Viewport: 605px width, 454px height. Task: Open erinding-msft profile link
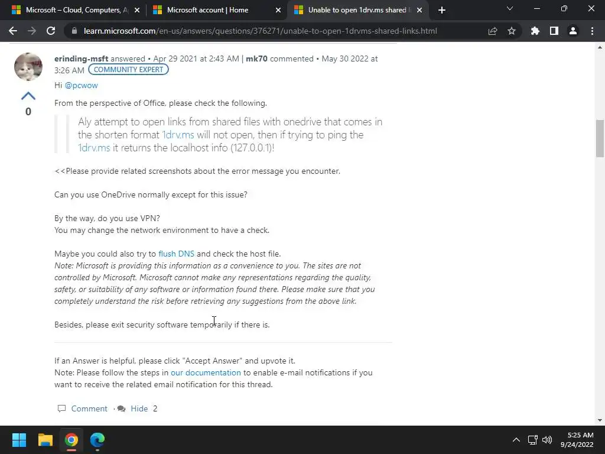pos(81,59)
